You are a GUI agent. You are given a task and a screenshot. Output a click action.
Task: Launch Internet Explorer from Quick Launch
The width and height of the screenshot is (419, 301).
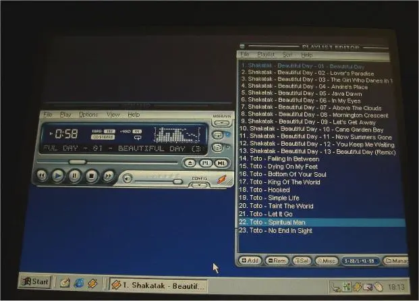[x=78, y=283]
